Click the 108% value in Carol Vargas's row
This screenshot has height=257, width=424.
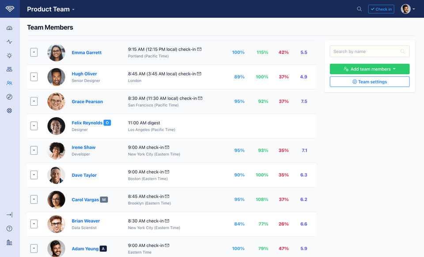point(262,200)
